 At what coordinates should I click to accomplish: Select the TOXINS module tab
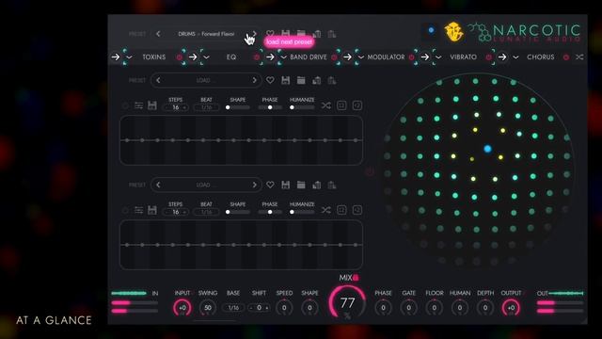point(154,56)
